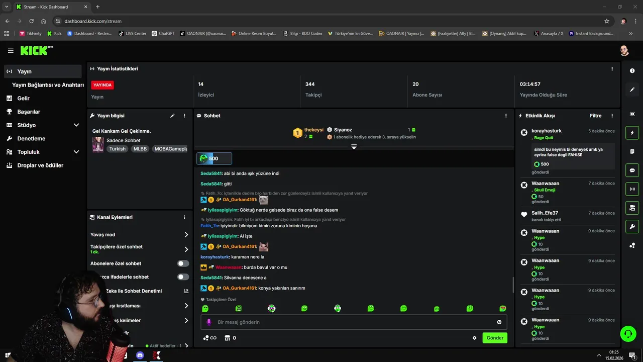Edit stream info with the pencil icon
643x362 pixels.
coord(172,116)
